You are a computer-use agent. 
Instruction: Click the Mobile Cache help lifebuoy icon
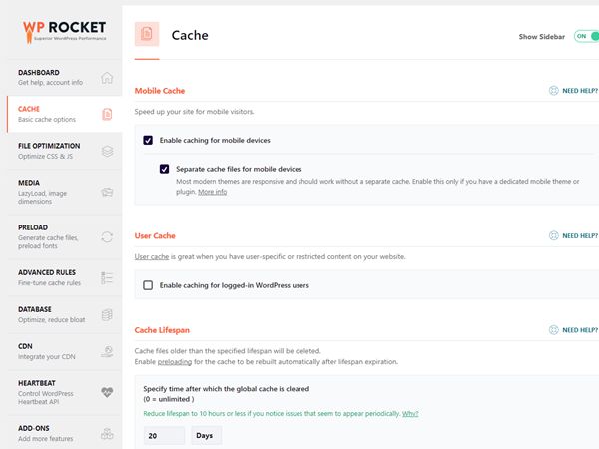click(553, 91)
